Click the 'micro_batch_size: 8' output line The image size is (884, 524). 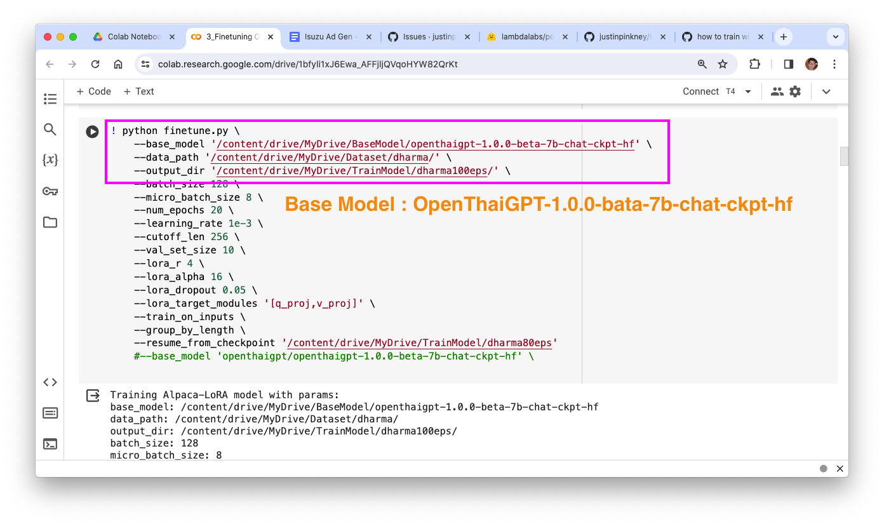pyautogui.click(x=166, y=455)
